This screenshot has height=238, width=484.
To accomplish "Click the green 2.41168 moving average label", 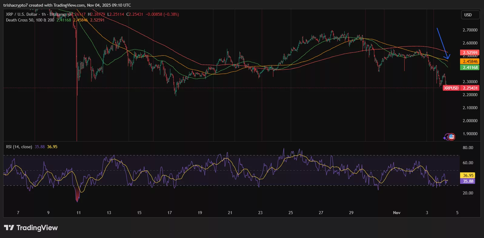I will pyautogui.click(x=470, y=67).
